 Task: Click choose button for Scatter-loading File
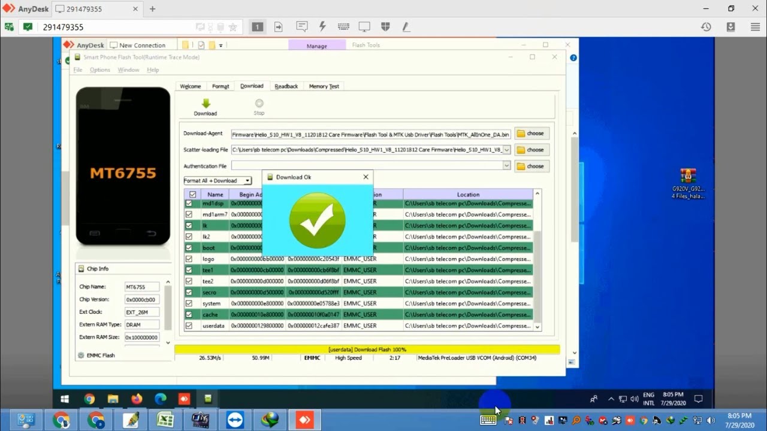pos(532,150)
